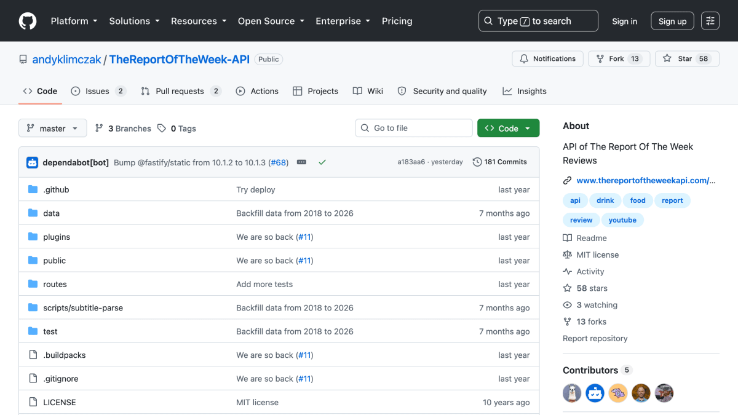Focus the Type / to search box

point(538,21)
